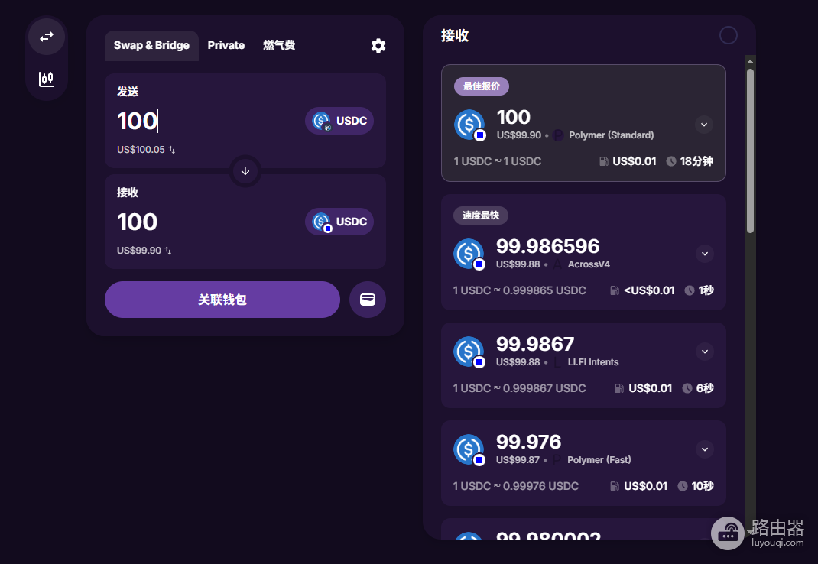This screenshot has width=818, height=564.
Task: Click the rate text 1 USDC ≈ 0.99976 USDC
Action: (515, 486)
